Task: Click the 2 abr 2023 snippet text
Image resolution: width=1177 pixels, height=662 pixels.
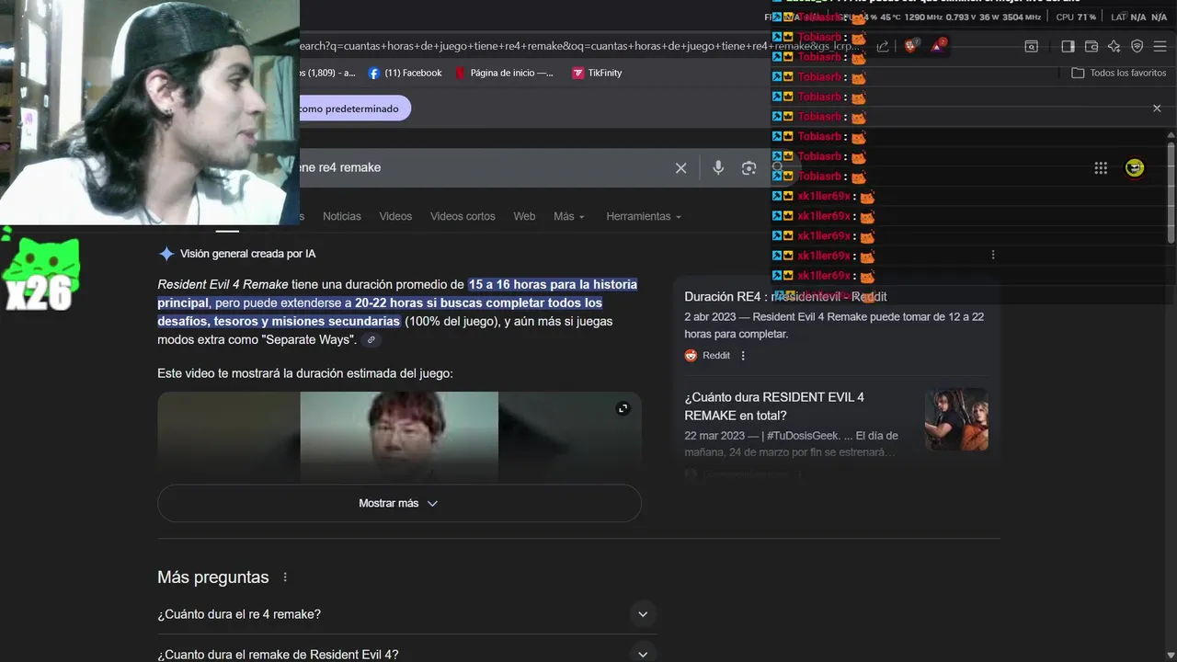Action: 834,325
